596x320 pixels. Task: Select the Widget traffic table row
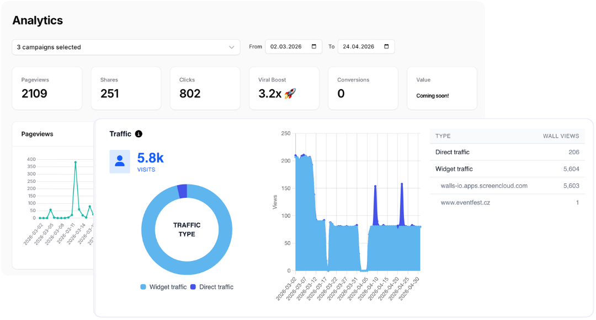point(507,169)
